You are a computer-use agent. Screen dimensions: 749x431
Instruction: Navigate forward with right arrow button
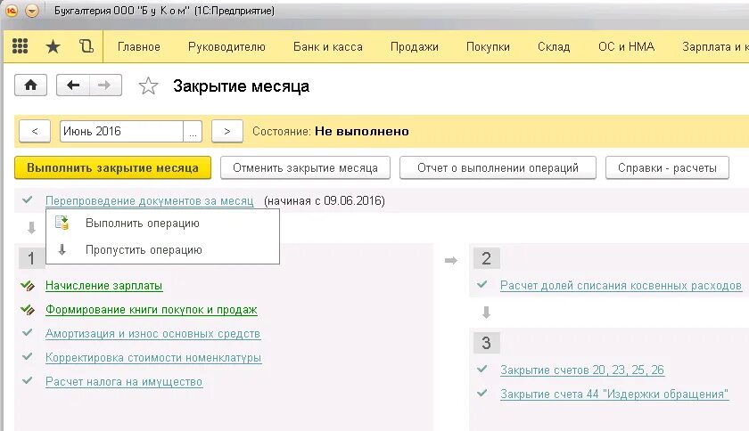104,85
